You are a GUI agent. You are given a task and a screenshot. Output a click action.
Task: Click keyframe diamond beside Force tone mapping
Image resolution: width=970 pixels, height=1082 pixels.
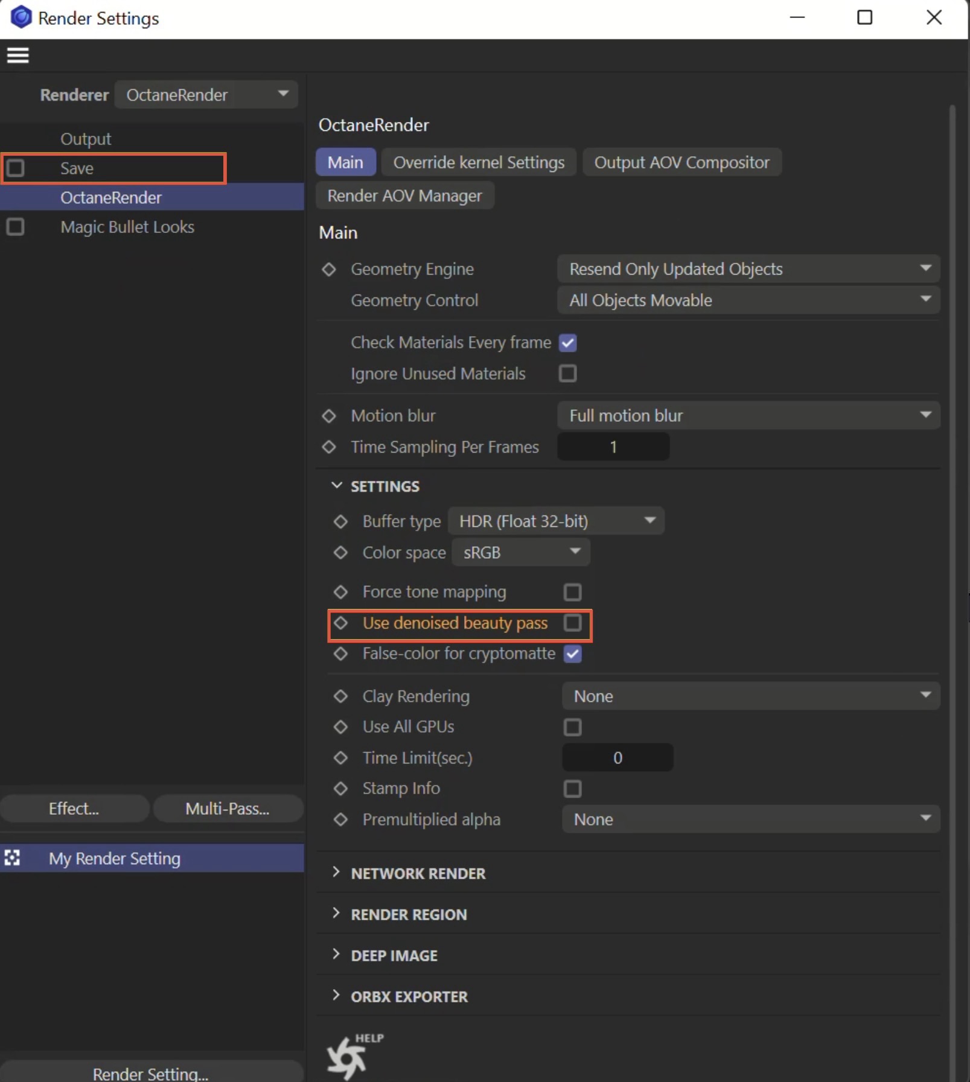[341, 592]
